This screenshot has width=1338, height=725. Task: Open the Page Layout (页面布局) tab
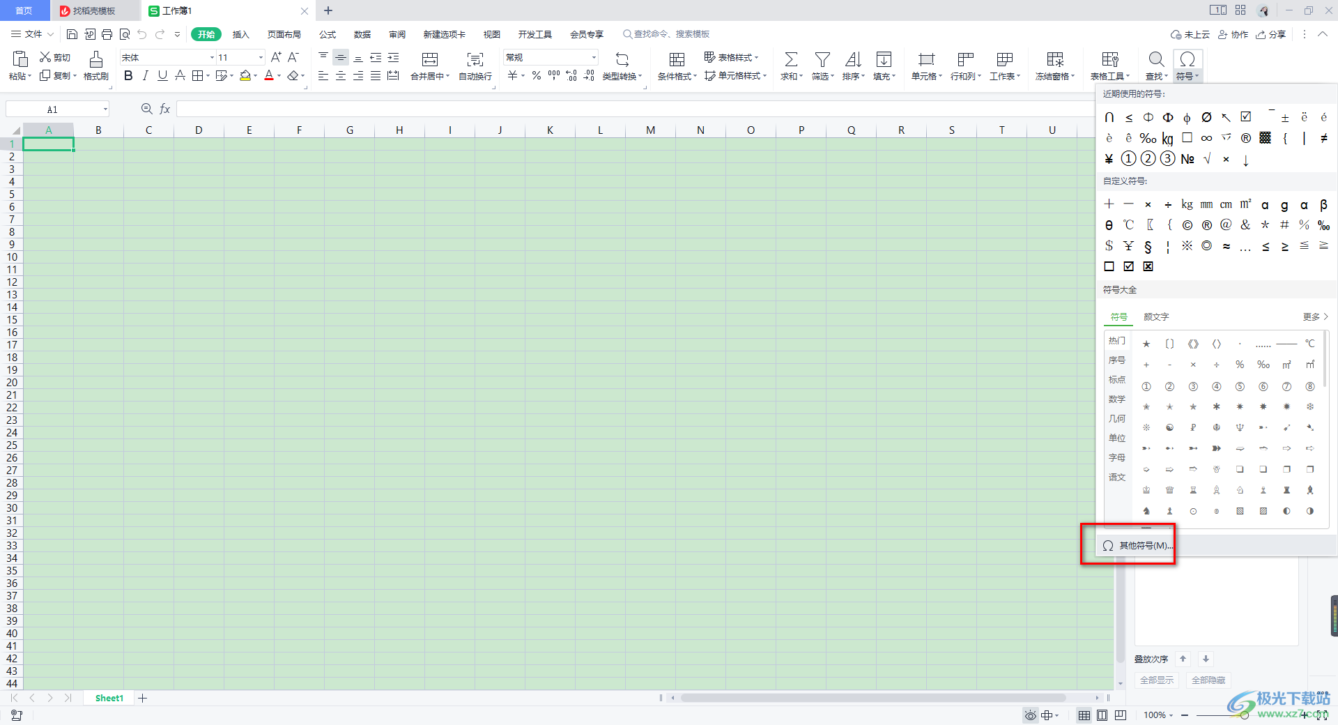(284, 34)
